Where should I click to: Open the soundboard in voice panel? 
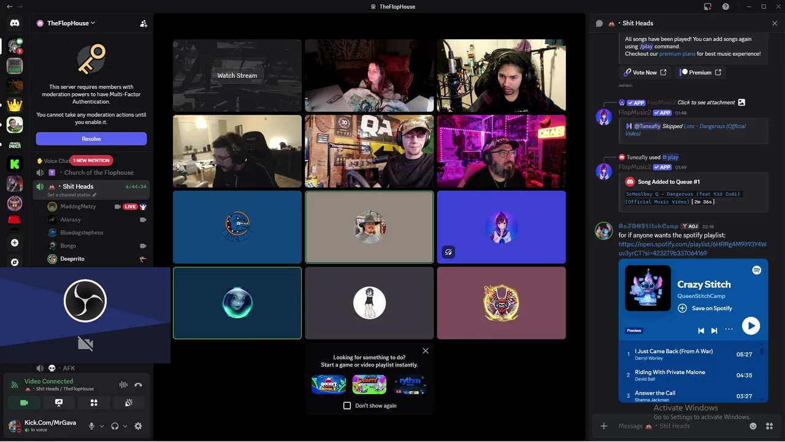(x=129, y=403)
